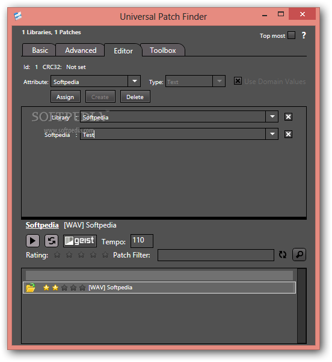Maximize the Universal Patch Finder window
The width and height of the screenshot is (332, 362).
click(281, 14)
